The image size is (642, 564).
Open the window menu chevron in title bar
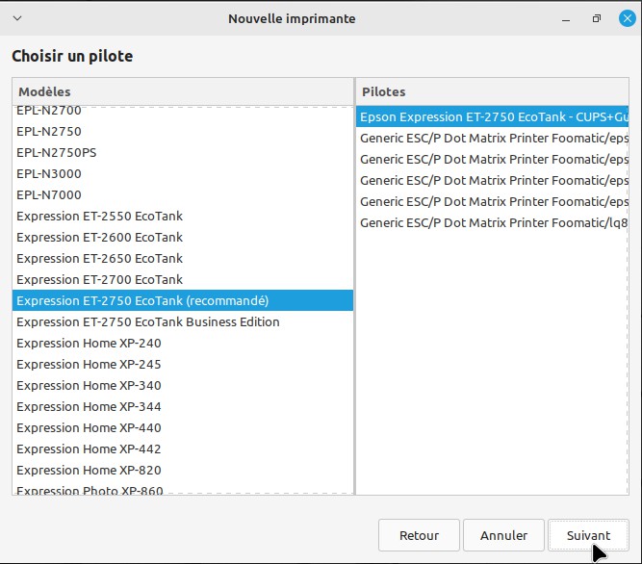(x=17, y=18)
